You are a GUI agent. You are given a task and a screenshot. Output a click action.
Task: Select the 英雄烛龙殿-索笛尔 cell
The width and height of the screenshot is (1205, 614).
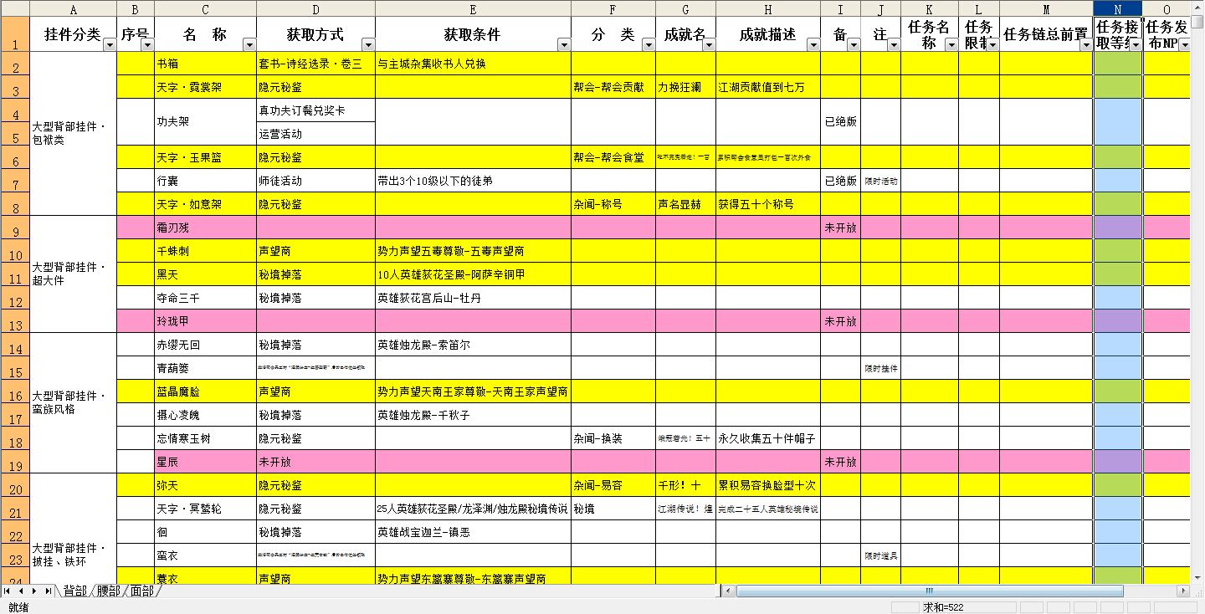[x=473, y=345]
